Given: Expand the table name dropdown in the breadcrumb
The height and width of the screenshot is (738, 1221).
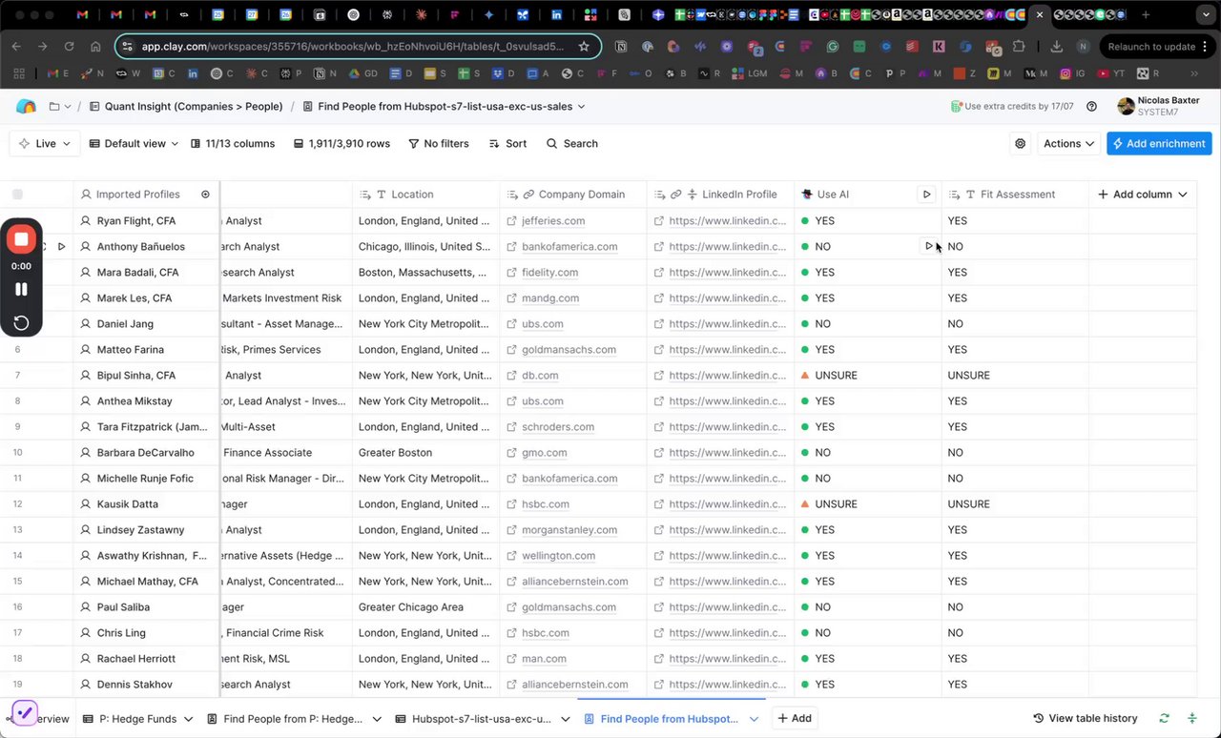Looking at the screenshot, I should click(x=581, y=107).
